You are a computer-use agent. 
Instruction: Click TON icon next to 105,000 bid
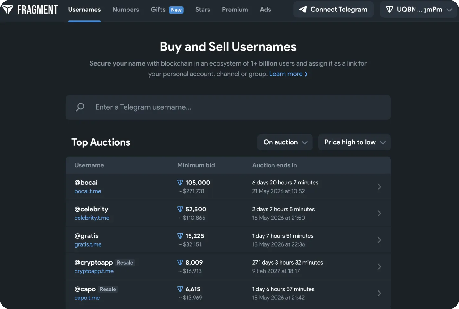[180, 183]
